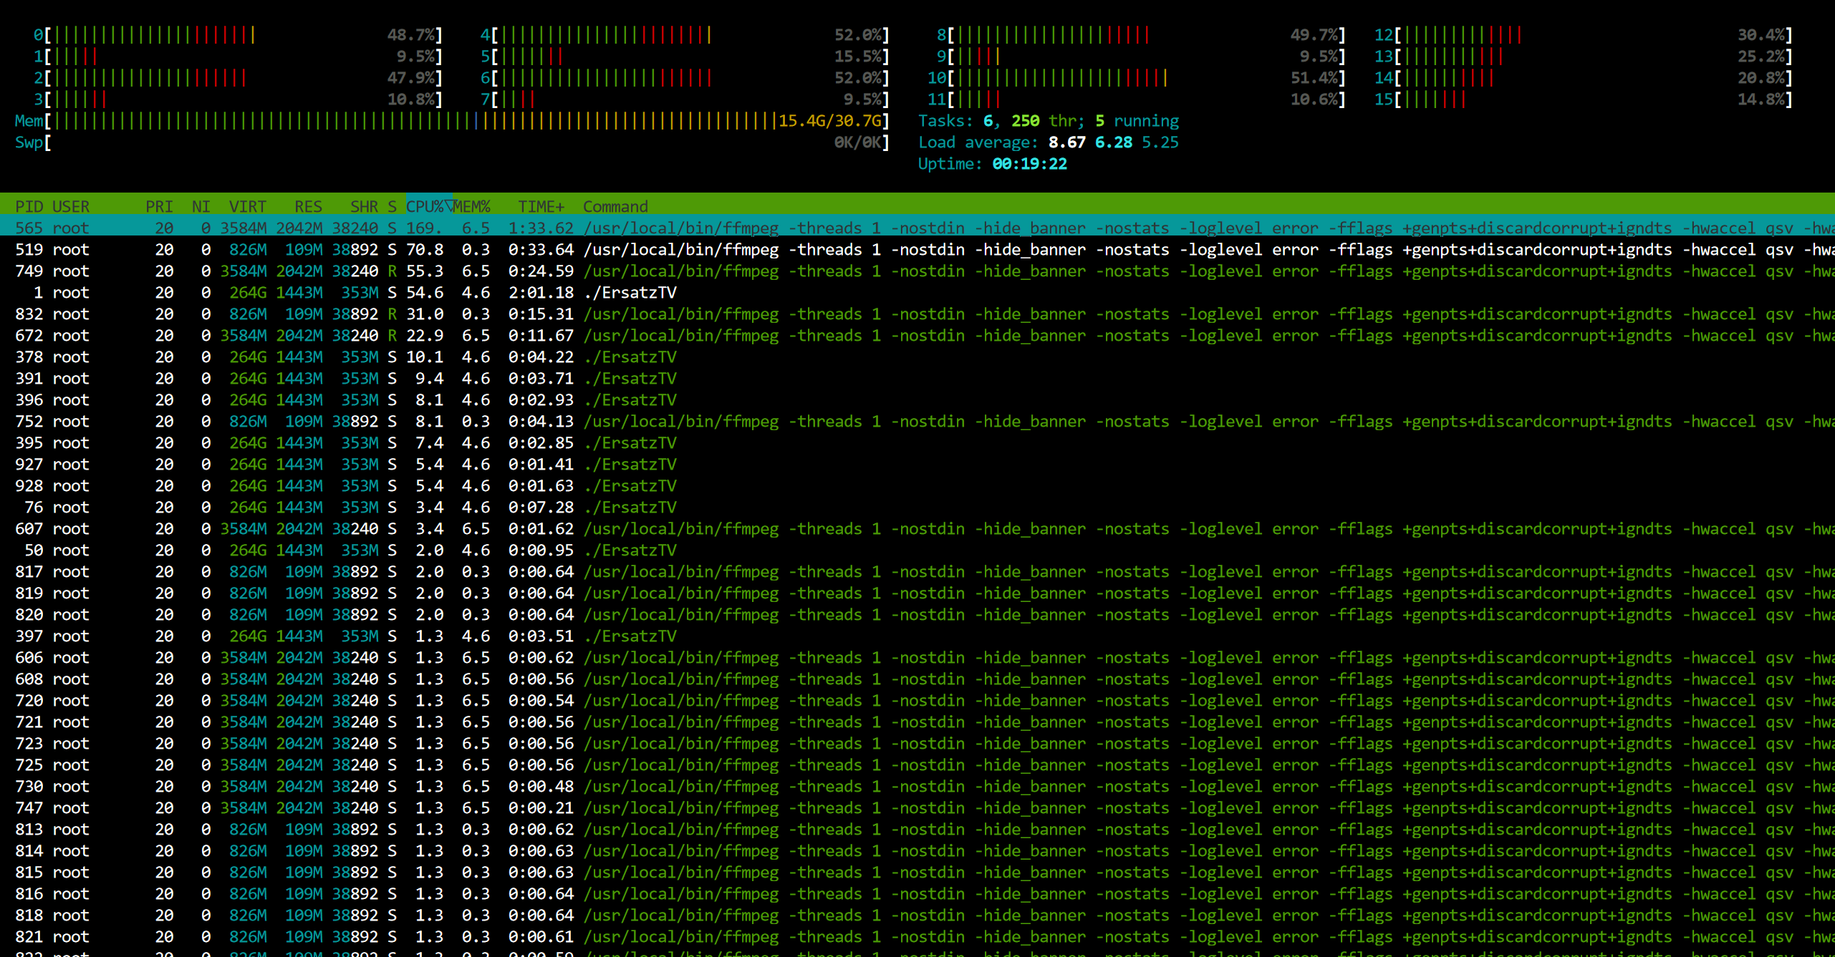Sort by the SHR column header
This screenshot has width=1835, height=957.
[x=365, y=207]
